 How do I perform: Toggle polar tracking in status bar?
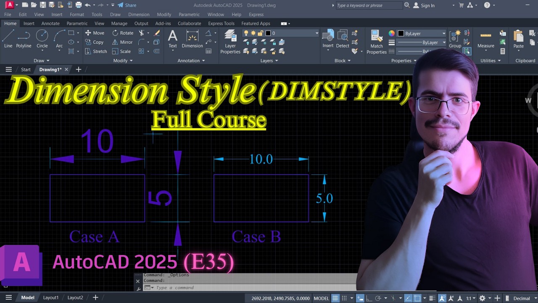tap(378, 298)
